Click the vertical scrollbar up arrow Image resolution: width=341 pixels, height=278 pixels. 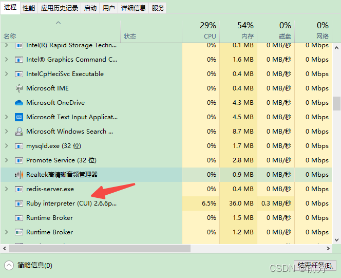click(337, 48)
